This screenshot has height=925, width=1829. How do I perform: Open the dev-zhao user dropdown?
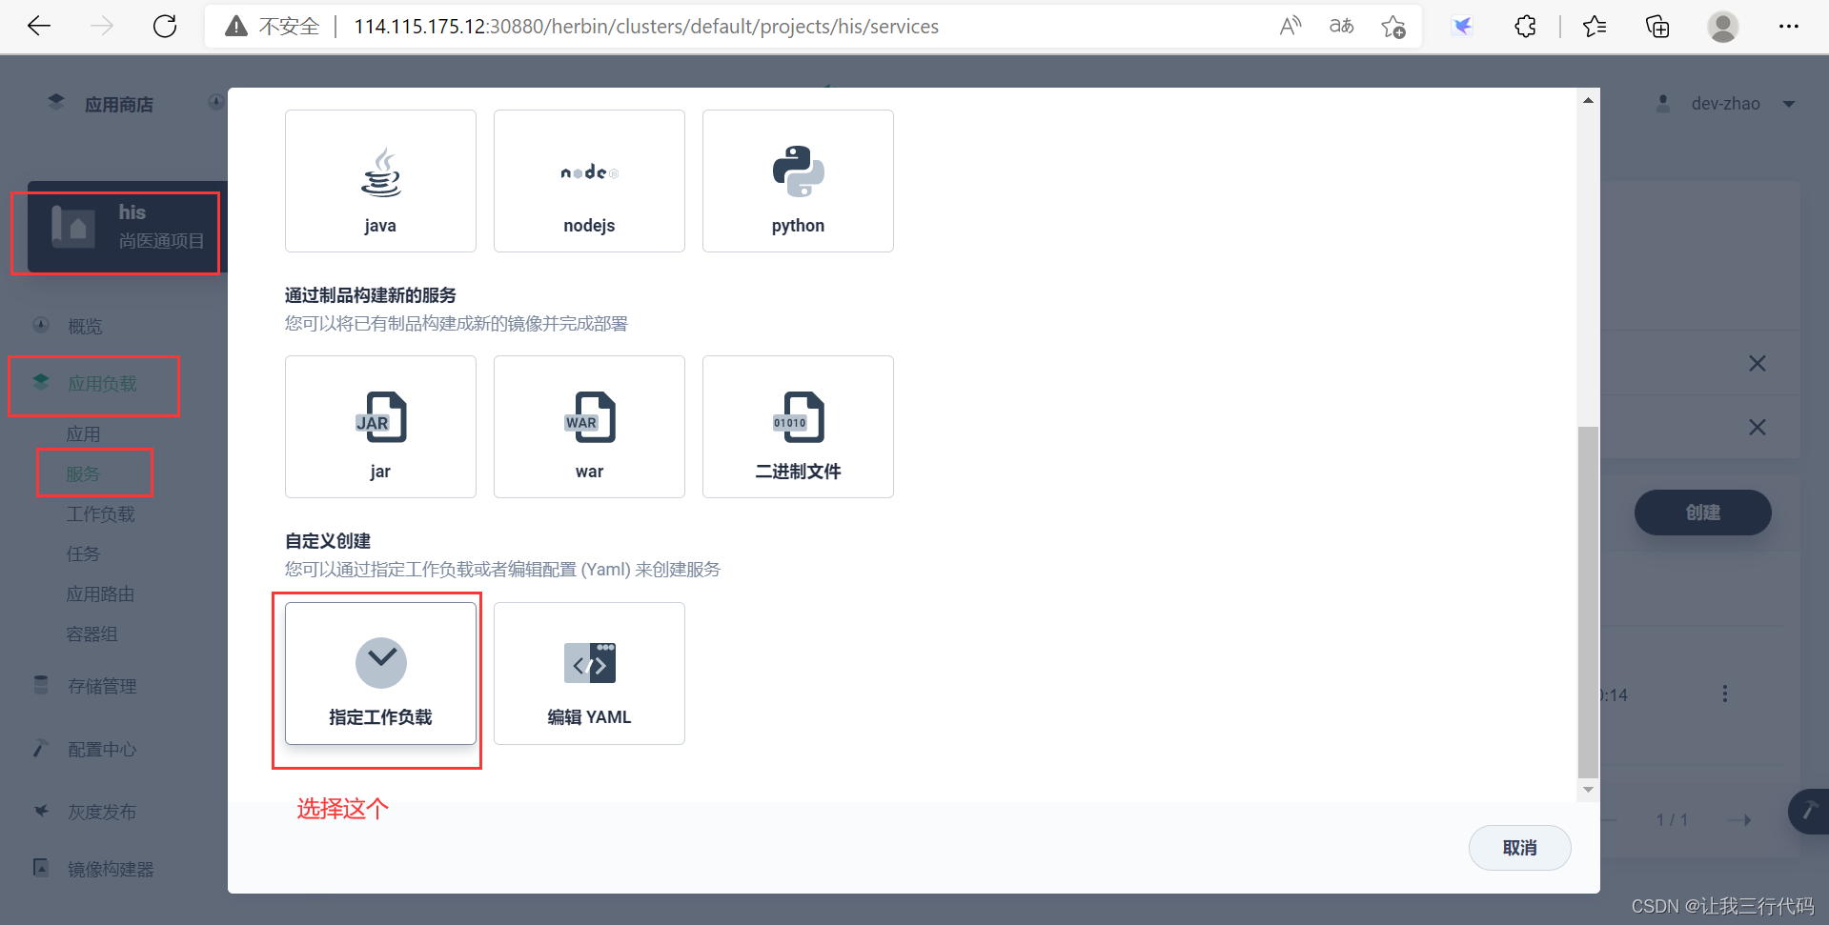pos(1726,104)
